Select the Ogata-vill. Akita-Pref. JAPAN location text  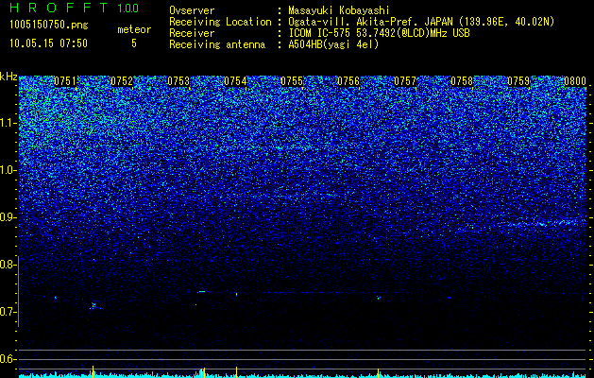421,22
